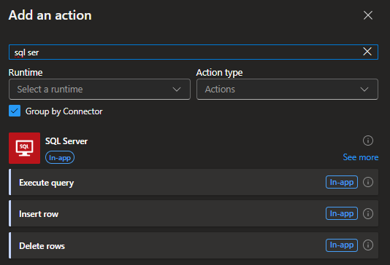390x265 pixels.
Task: Show info for Insert row action
Action: [368, 214]
